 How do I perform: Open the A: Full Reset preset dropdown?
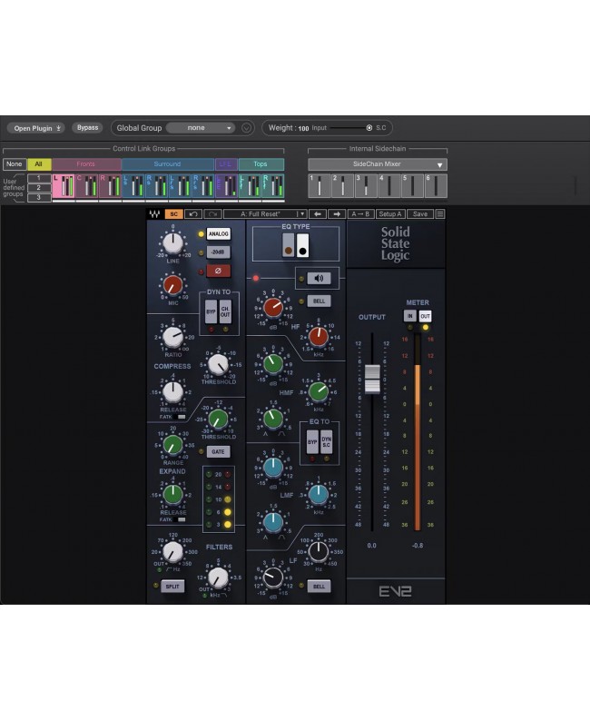click(x=265, y=214)
